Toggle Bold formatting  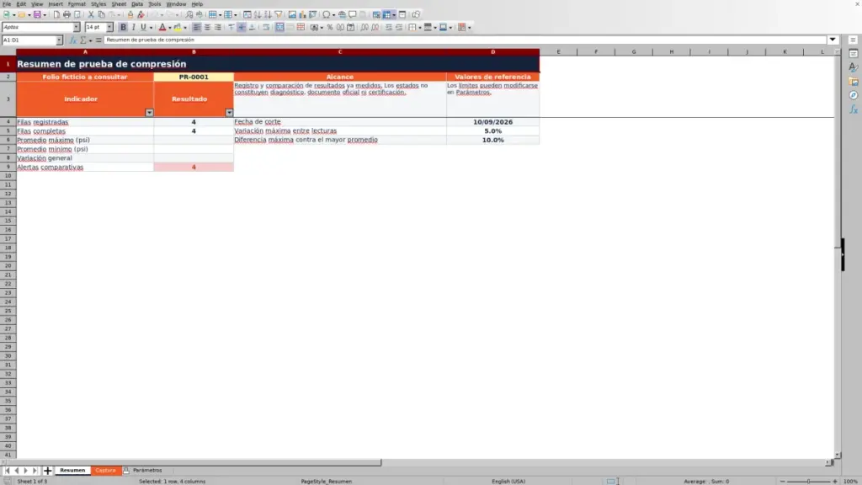tap(123, 27)
